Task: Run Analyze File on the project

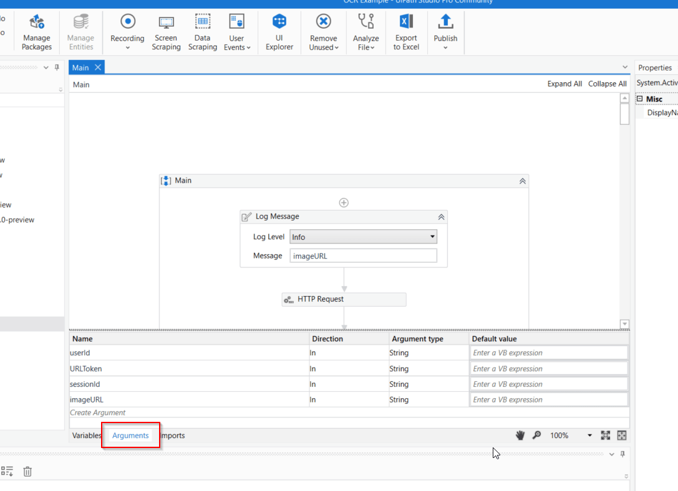Action: tap(366, 31)
